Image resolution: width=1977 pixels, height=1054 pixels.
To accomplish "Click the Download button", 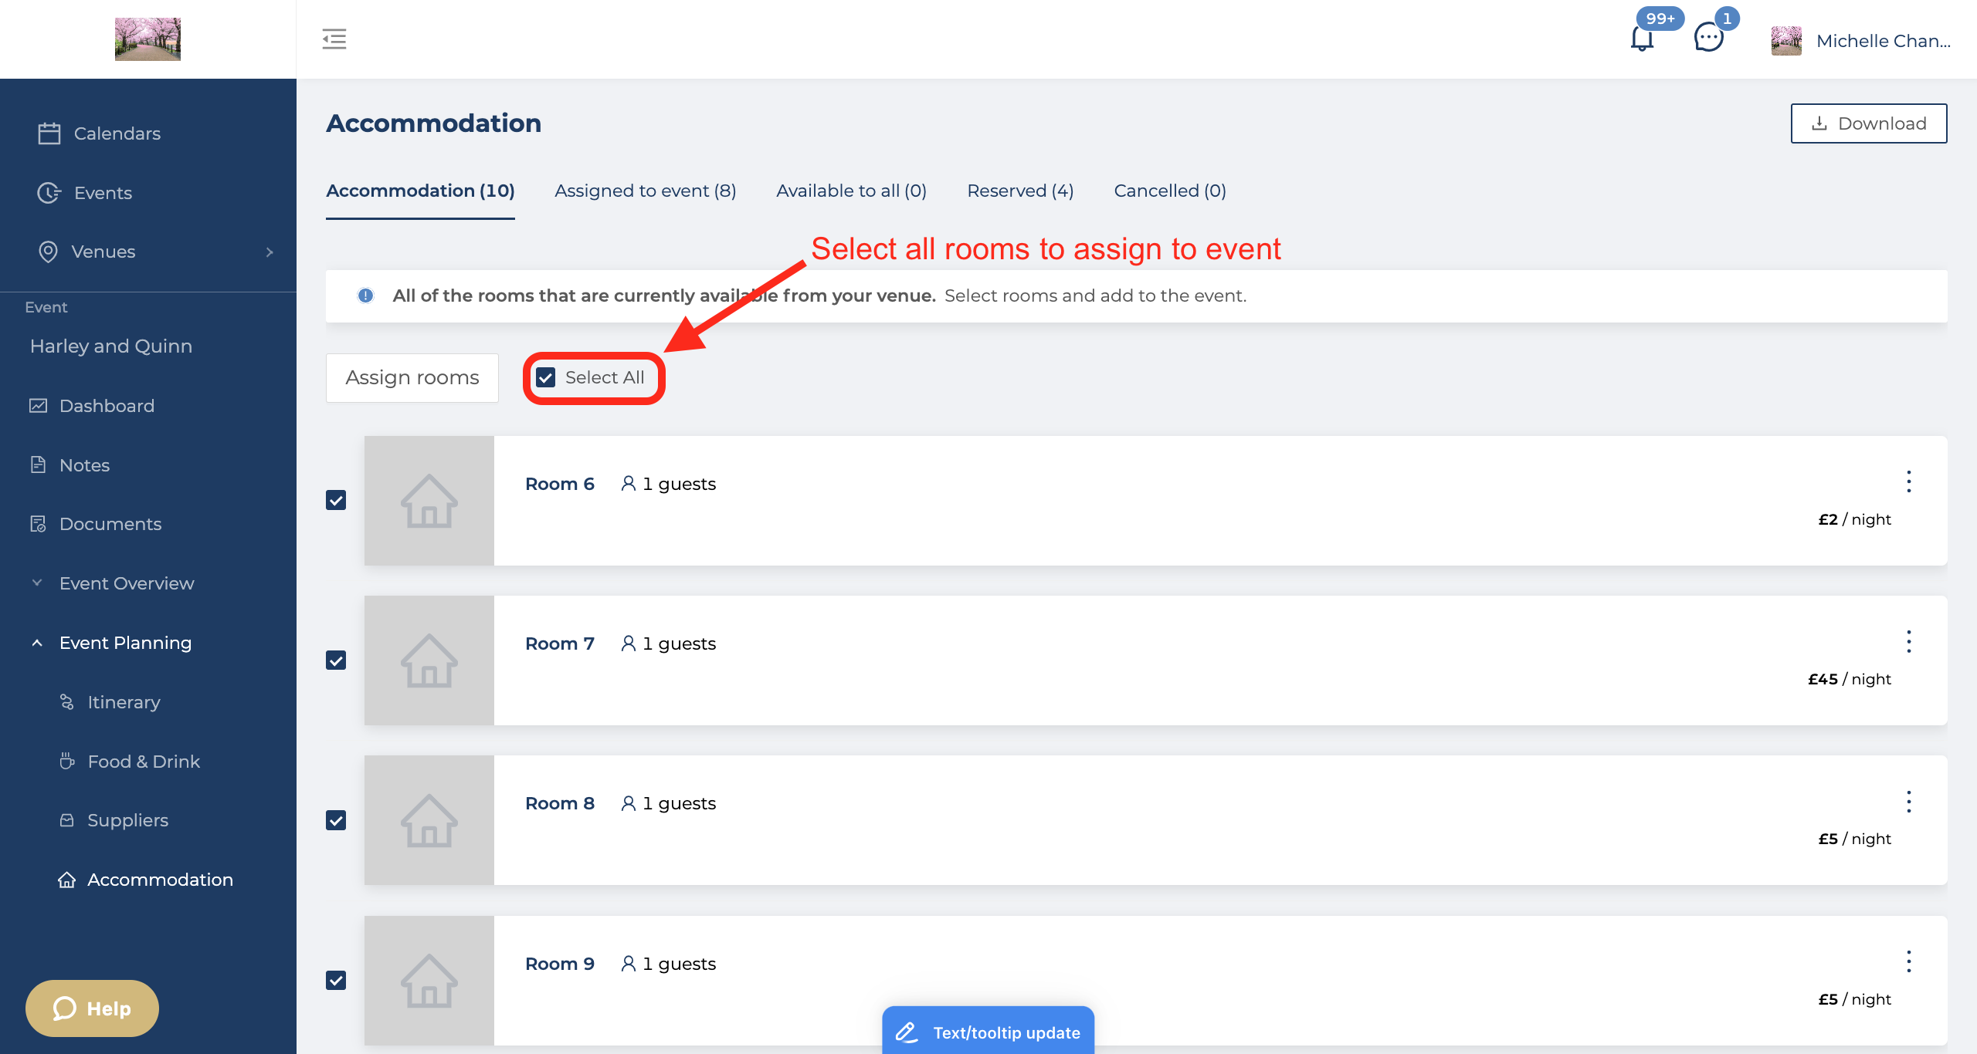I will click(1869, 123).
